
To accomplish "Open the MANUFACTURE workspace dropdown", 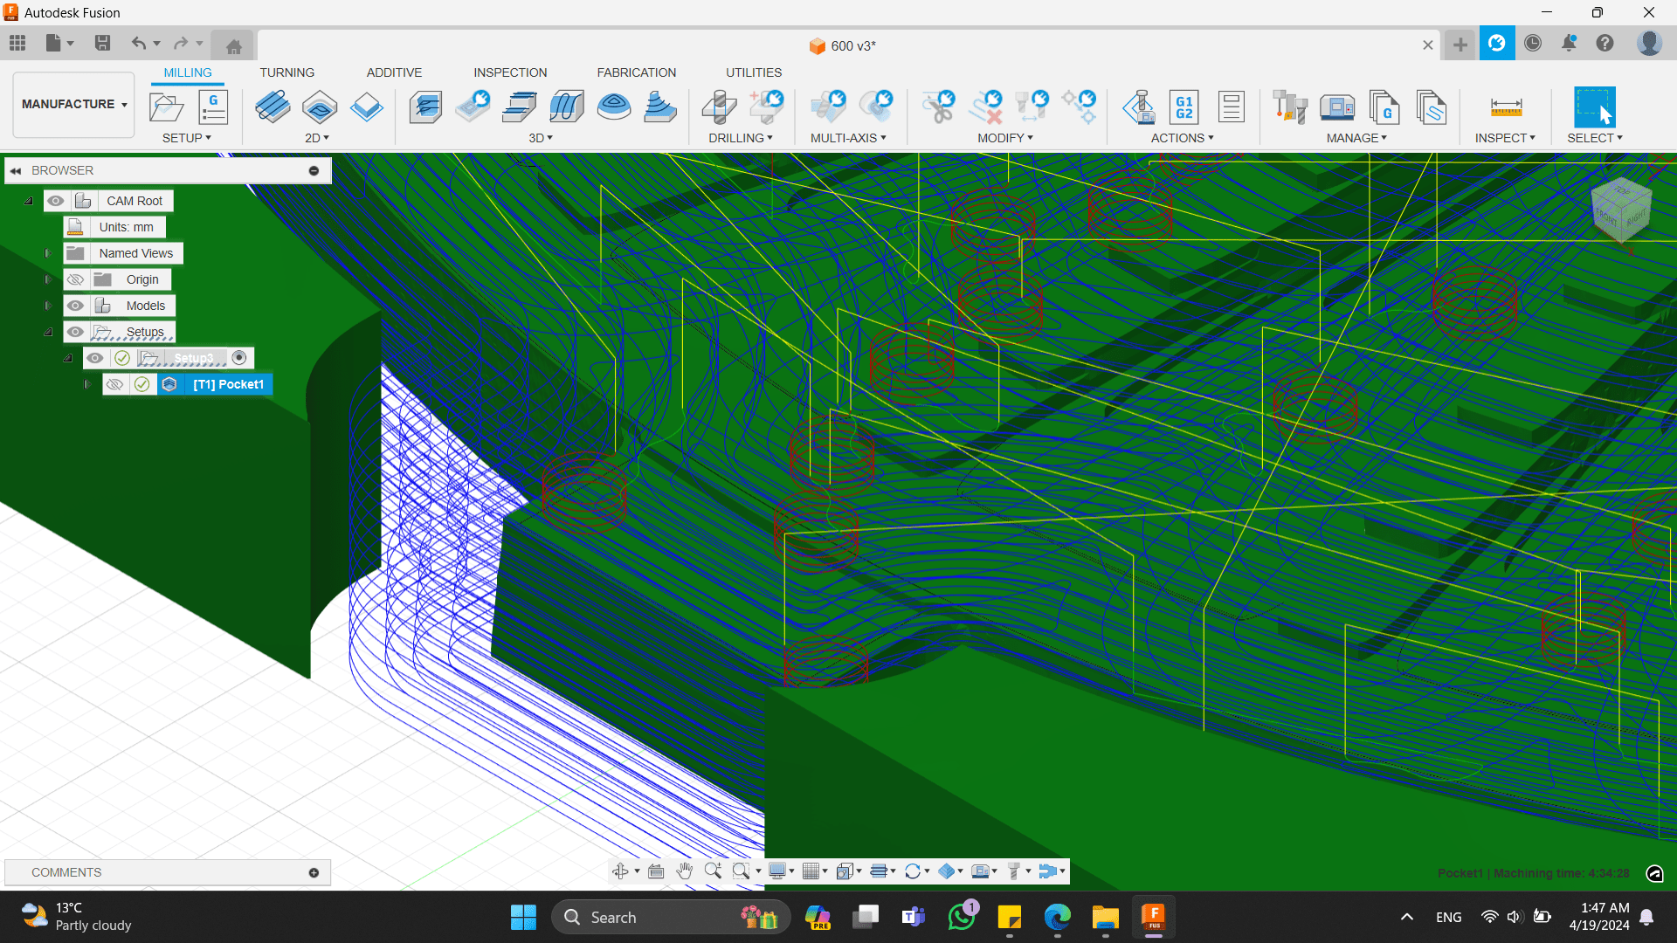I will pos(74,104).
